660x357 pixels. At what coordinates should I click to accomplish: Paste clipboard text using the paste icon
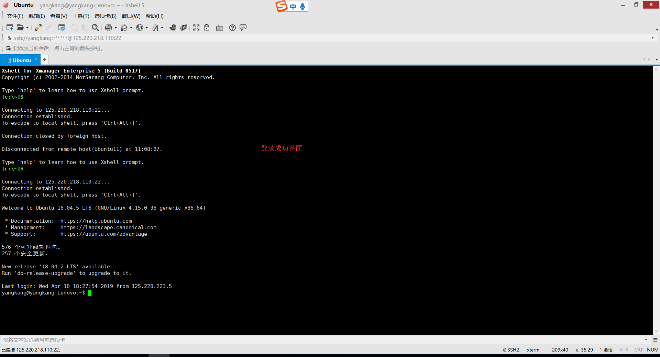[x=85, y=27]
